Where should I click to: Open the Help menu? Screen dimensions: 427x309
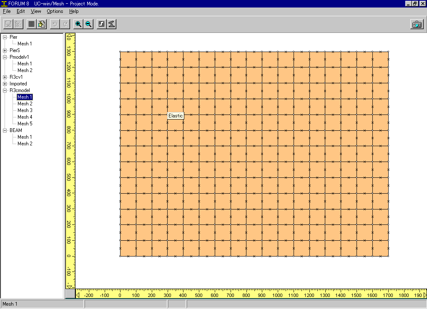(x=74, y=11)
